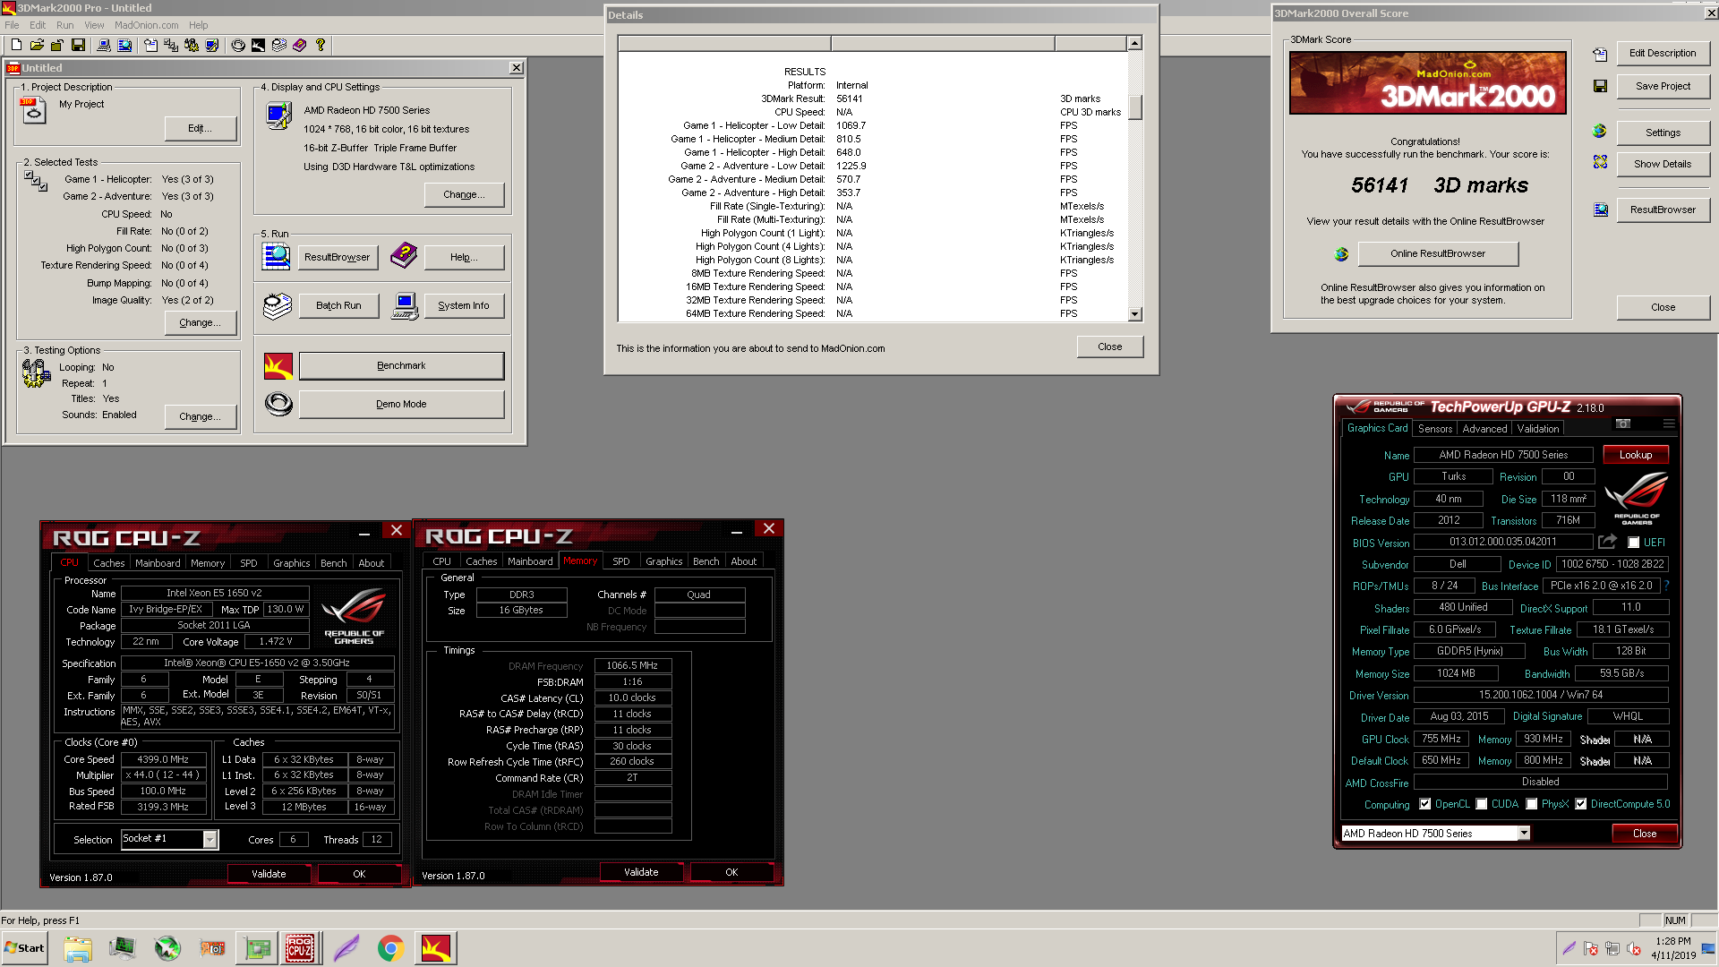
Task: Click the GPU-Z Name field showing AMD Radeon HD 7500
Action: point(1503,455)
